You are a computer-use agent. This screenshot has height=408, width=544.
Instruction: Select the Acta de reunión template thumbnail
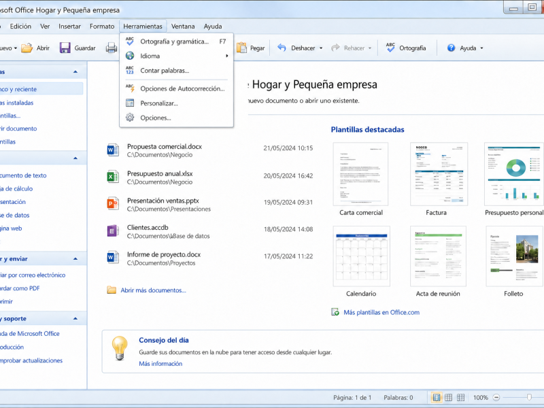(x=438, y=256)
